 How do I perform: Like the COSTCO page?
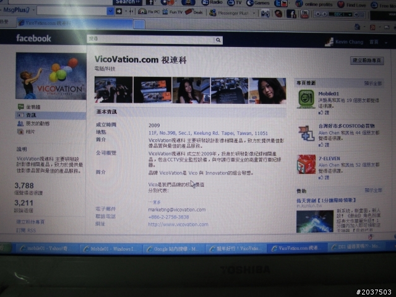tap(324, 145)
